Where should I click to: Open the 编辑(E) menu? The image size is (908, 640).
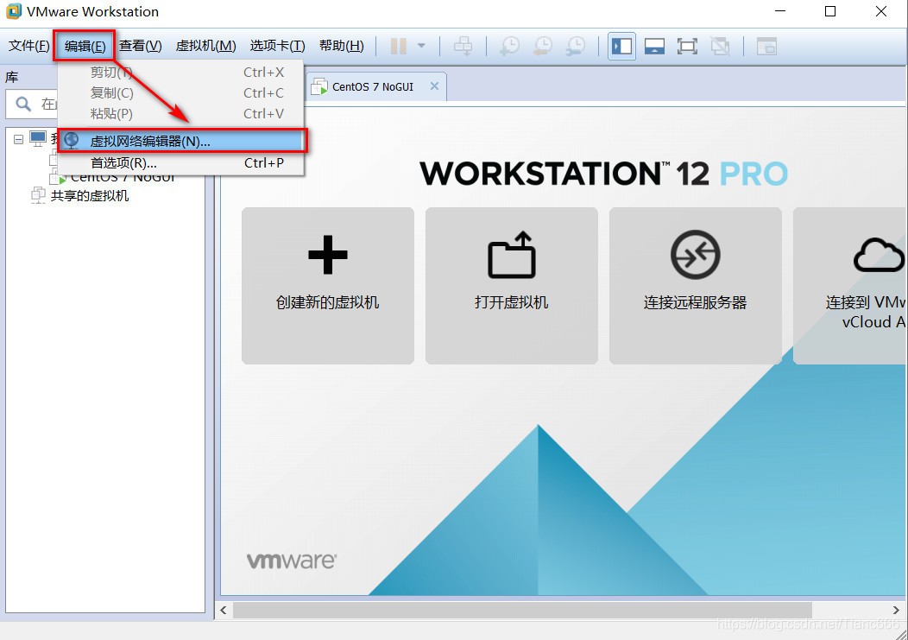point(85,46)
